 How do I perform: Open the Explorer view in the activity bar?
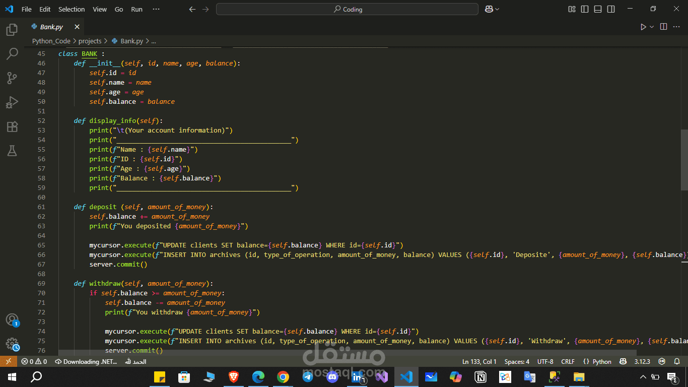[12, 30]
